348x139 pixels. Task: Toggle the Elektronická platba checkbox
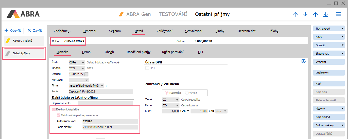click(54, 109)
